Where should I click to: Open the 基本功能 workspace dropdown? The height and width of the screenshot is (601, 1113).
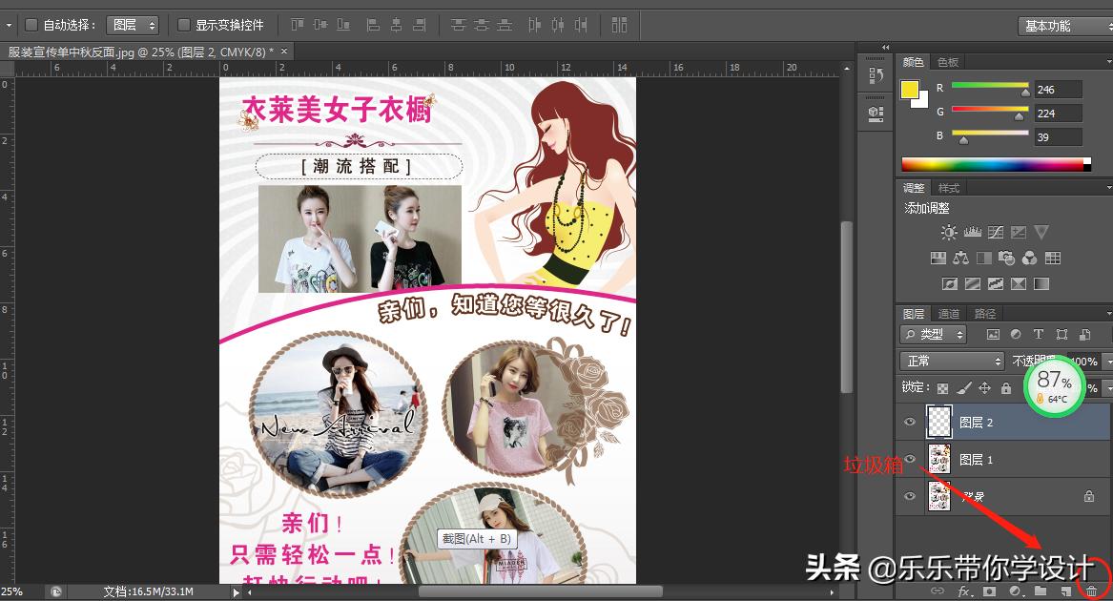1061,26
